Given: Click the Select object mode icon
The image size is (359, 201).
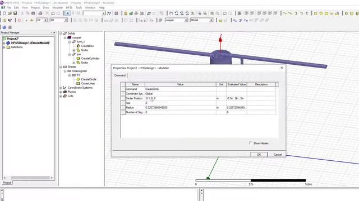Looking at the screenshot, I should tap(67, 13).
